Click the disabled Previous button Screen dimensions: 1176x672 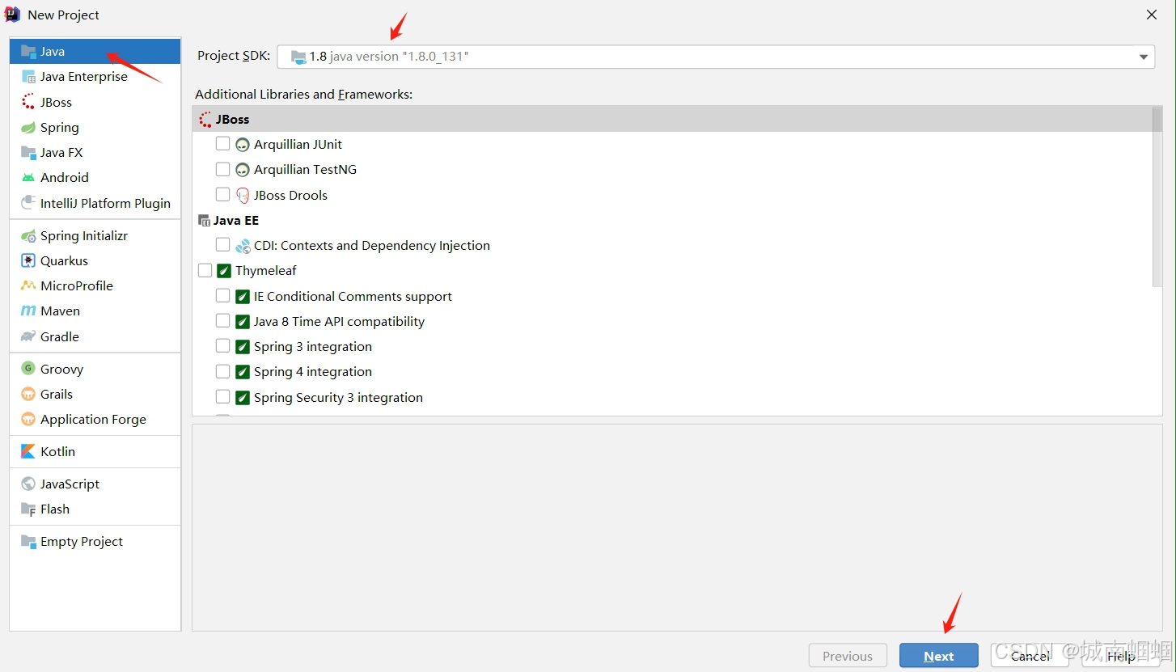pos(848,656)
